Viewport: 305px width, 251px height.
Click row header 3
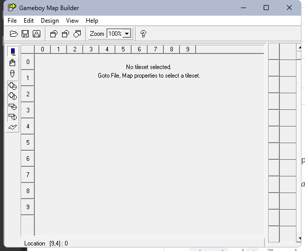(x=28, y=110)
